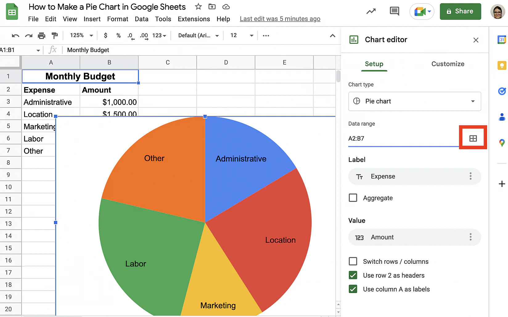Switch to the Customize tab
The height and width of the screenshot is (317, 508).
point(448,64)
